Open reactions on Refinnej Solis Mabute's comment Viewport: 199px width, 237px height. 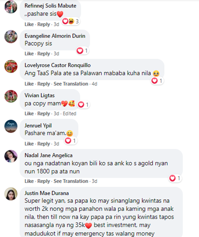click(71, 21)
